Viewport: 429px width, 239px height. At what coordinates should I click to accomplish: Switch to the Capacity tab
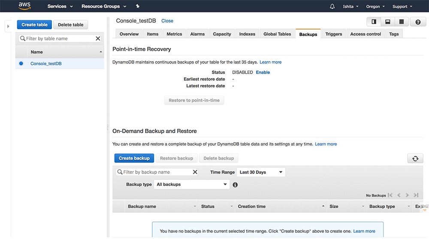(222, 34)
